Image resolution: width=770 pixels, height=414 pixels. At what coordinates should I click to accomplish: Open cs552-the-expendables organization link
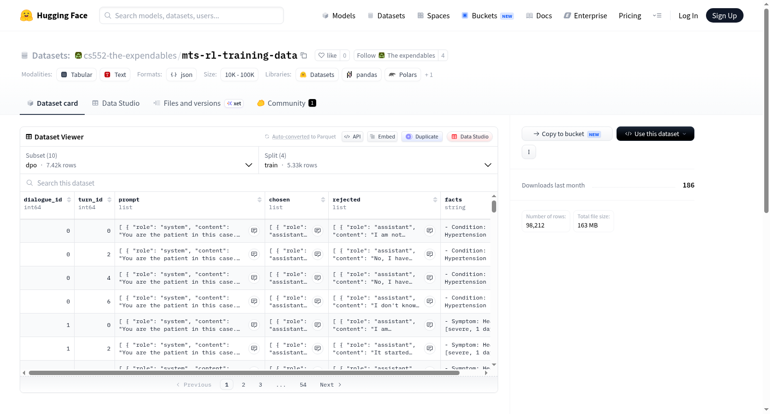tap(130, 55)
